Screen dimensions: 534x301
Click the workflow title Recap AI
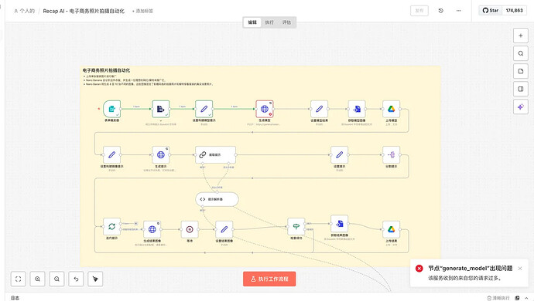click(84, 12)
